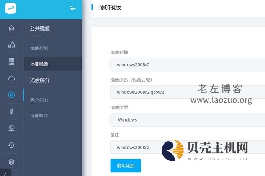Select 添加镜像 menu item
Image resolution: width=265 pixels, height=176 pixels.
pos(39,64)
